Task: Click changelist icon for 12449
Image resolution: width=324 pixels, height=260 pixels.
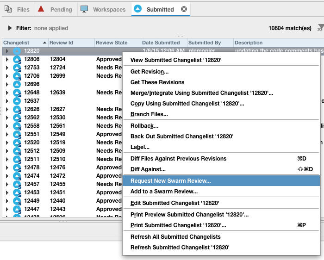Action: click(x=17, y=201)
